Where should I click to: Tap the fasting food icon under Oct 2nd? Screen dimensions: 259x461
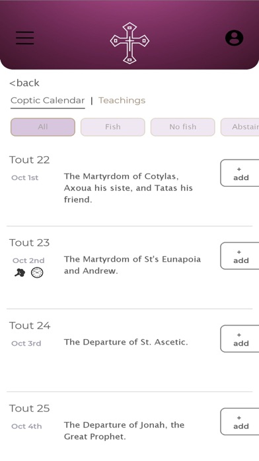20,273
